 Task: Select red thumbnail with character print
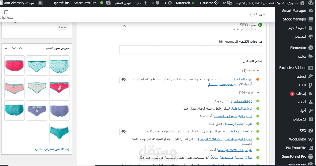(59, 88)
